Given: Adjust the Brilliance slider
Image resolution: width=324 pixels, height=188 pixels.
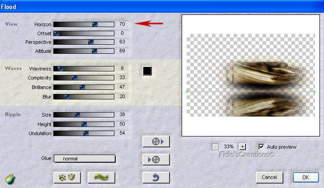Looking at the screenshot, I should pos(84,87).
